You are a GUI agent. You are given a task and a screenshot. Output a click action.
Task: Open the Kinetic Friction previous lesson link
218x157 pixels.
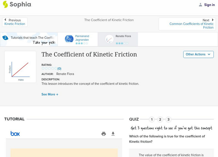(x=15, y=24)
